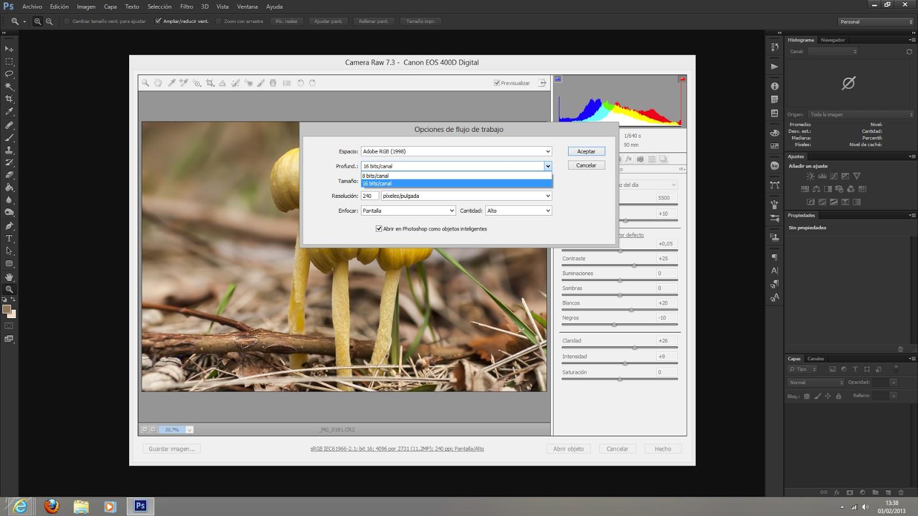Select the Magic Wand tool
Image resolution: width=918 pixels, height=516 pixels.
tap(9, 87)
